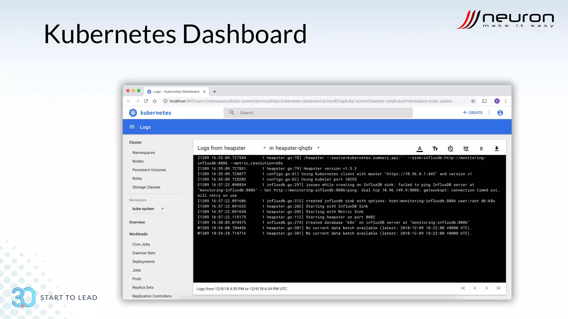Toggle the hamburger navigation menu
The width and height of the screenshot is (568, 319).
(x=132, y=127)
